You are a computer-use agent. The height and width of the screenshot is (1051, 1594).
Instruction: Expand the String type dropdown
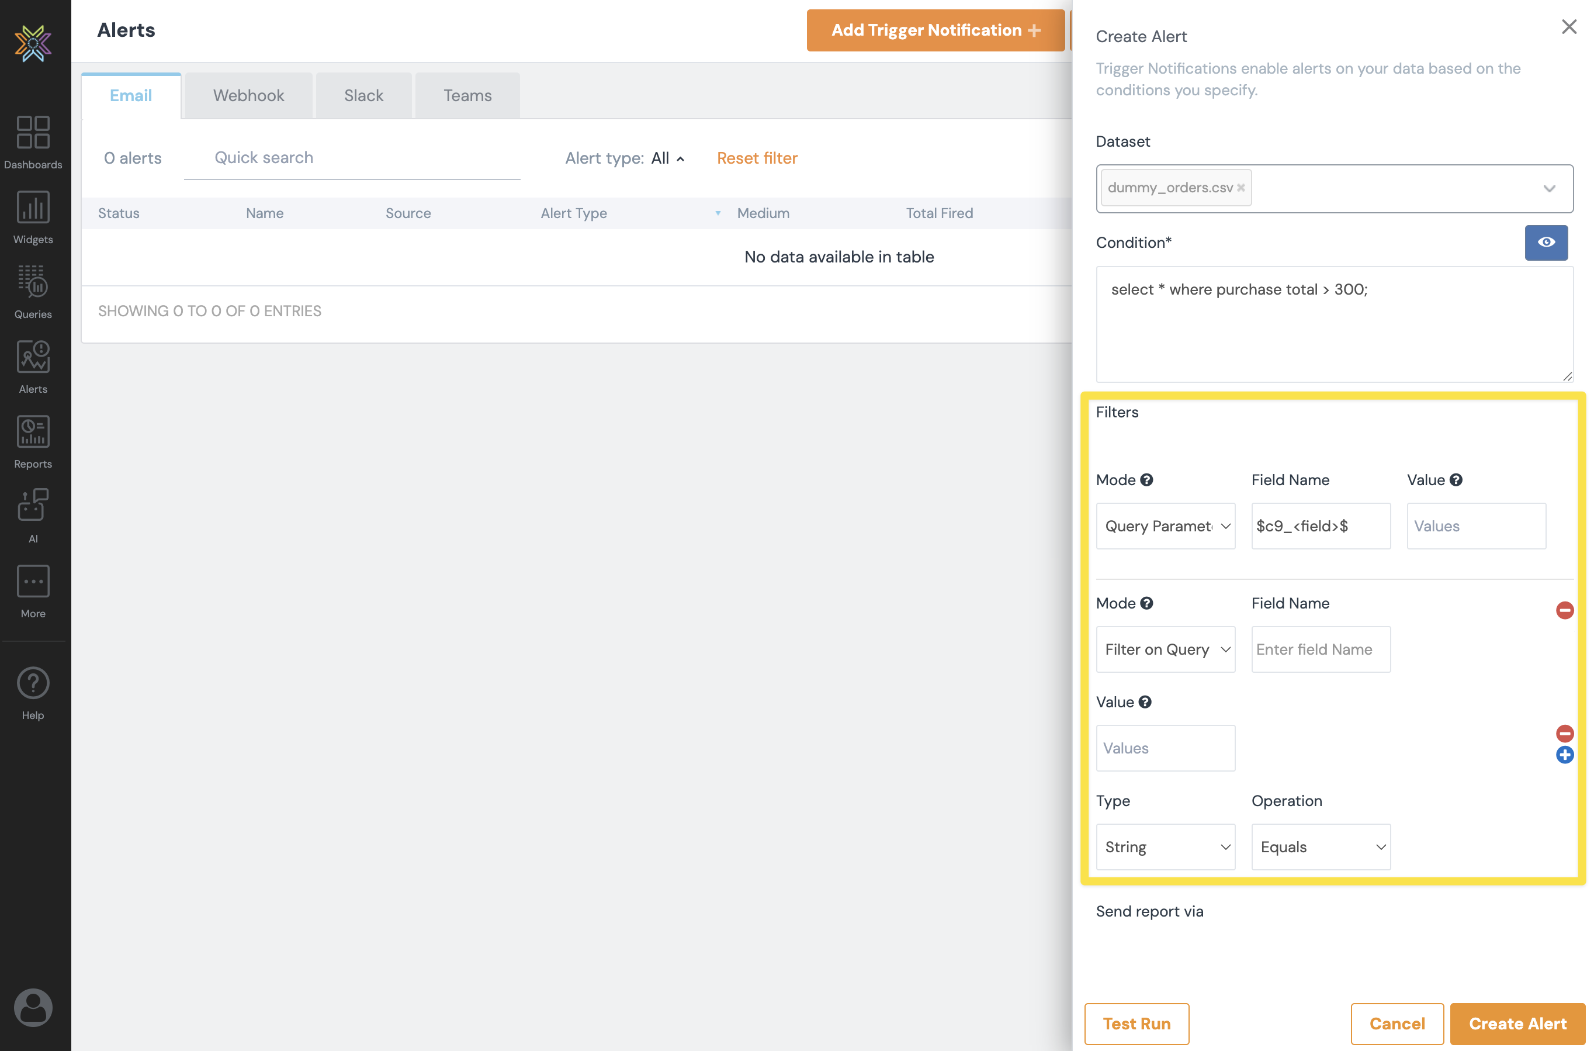point(1165,847)
